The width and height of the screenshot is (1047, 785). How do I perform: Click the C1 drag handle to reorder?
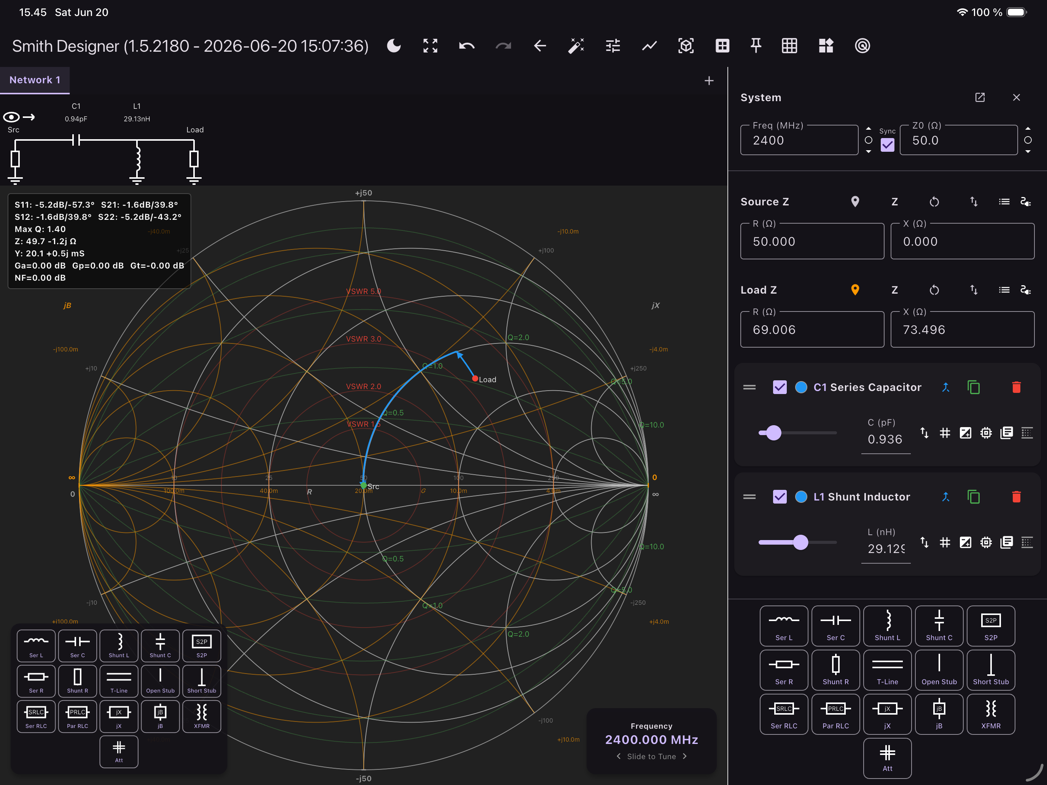(x=749, y=387)
